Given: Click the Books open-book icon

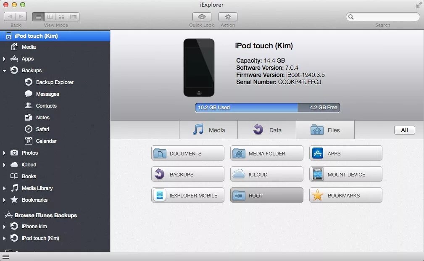Looking at the screenshot, I should point(14,176).
